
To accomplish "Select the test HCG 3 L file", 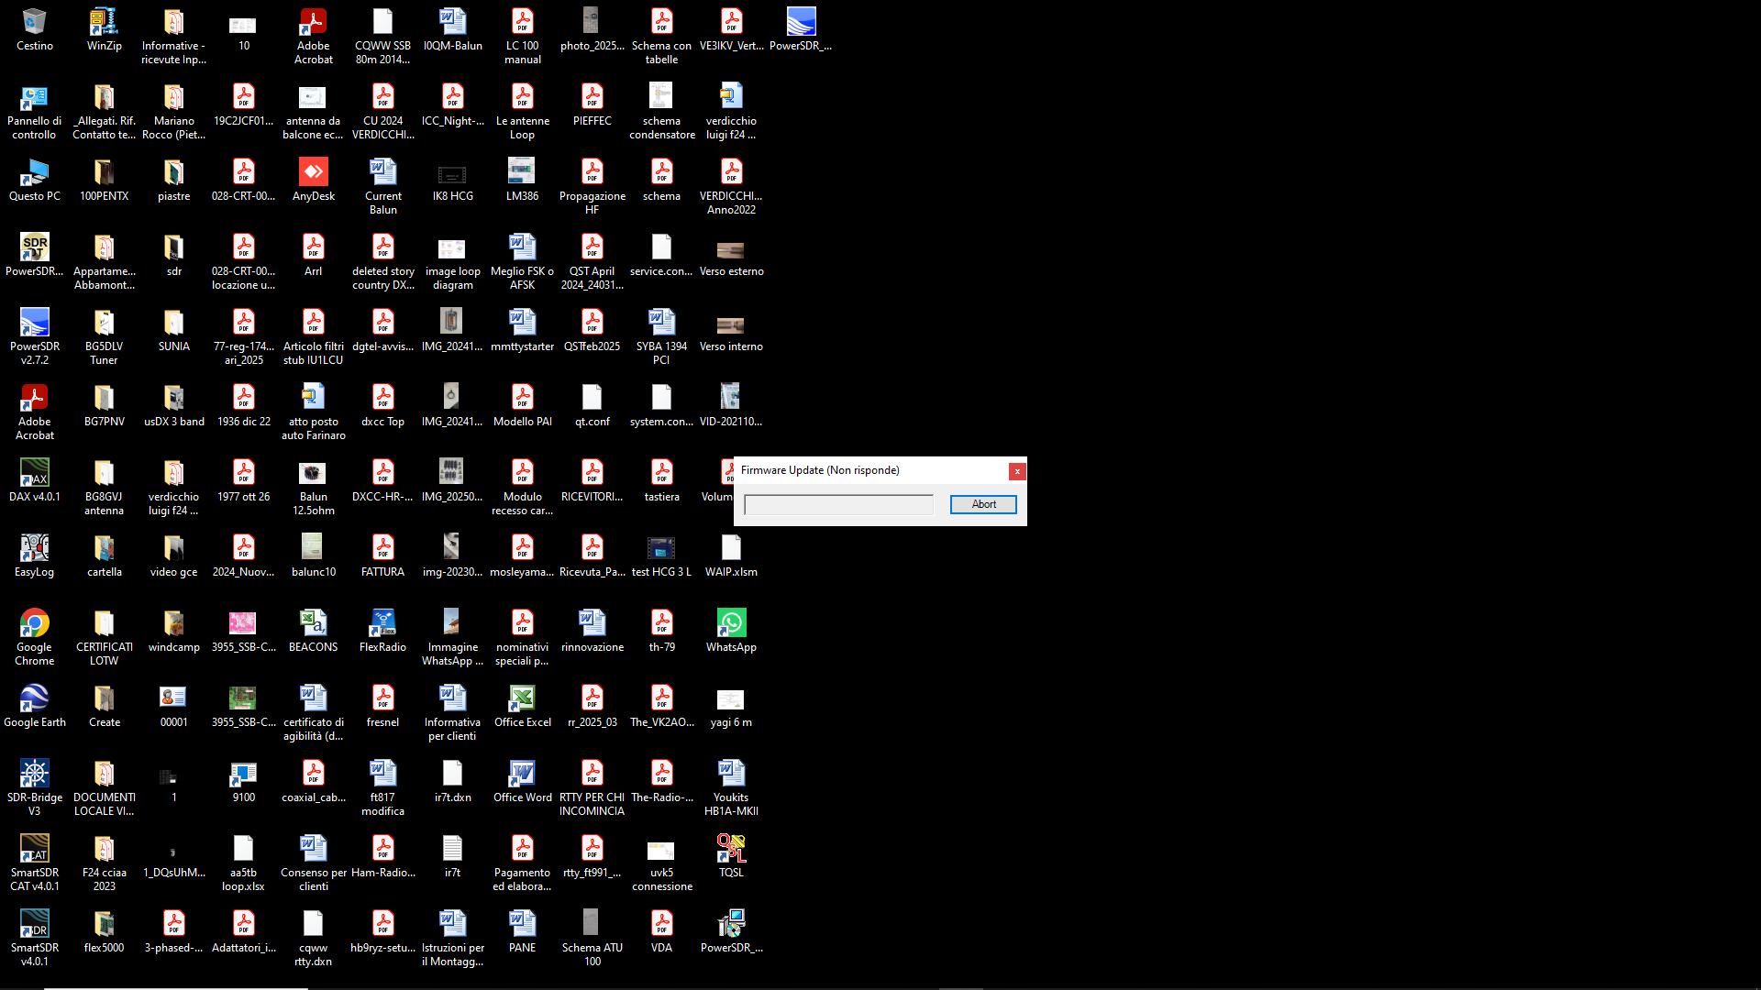I will (661, 556).
